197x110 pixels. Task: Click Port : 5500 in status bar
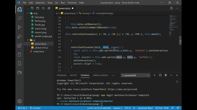162,108
